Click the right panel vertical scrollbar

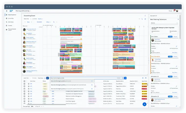coord(180,27)
